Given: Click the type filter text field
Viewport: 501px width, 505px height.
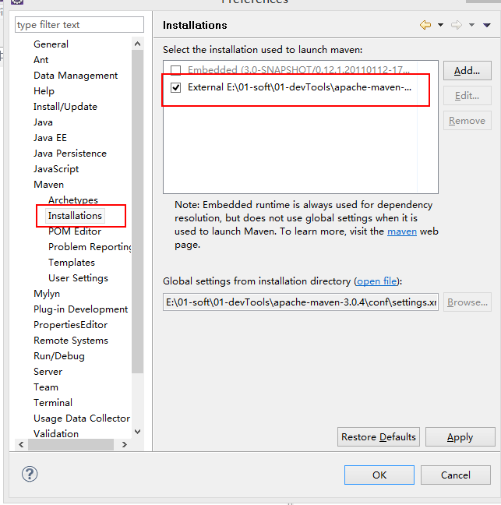Looking at the screenshot, I should [79, 25].
